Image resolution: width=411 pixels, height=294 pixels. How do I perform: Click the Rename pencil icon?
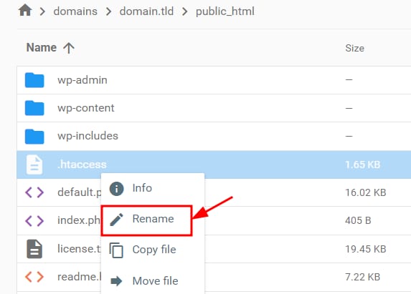click(x=116, y=220)
